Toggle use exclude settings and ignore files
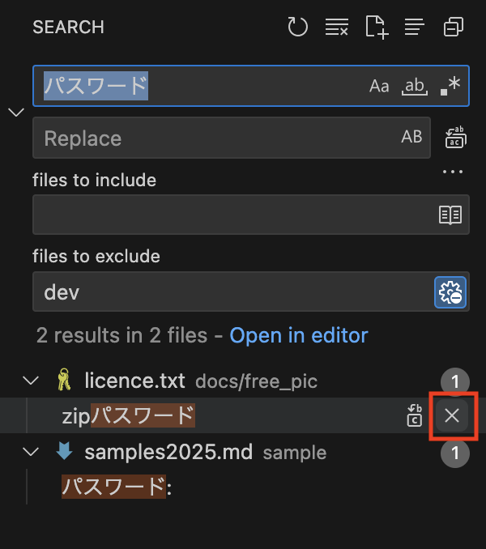This screenshot has width=486, height=549. click(450, 292)
